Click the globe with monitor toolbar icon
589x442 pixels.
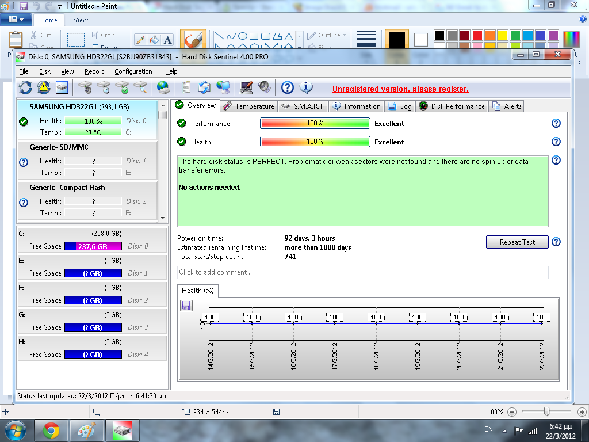pos(223,87)
